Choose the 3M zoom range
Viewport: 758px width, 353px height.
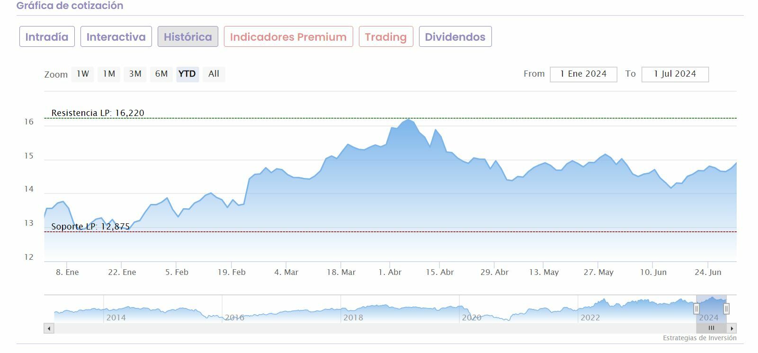(135, 74)
